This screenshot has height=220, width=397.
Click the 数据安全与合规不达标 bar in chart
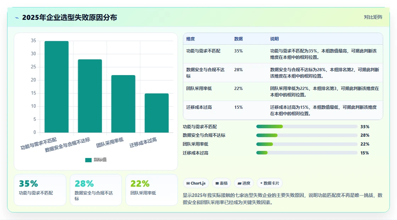coord(90,96)
